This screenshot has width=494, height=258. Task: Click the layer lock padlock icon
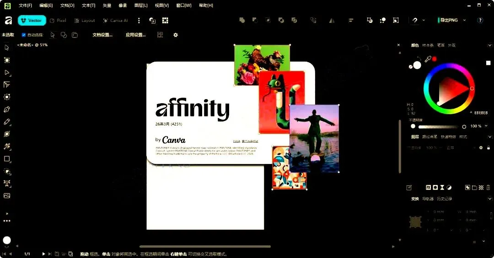click(x=489, y=147)
